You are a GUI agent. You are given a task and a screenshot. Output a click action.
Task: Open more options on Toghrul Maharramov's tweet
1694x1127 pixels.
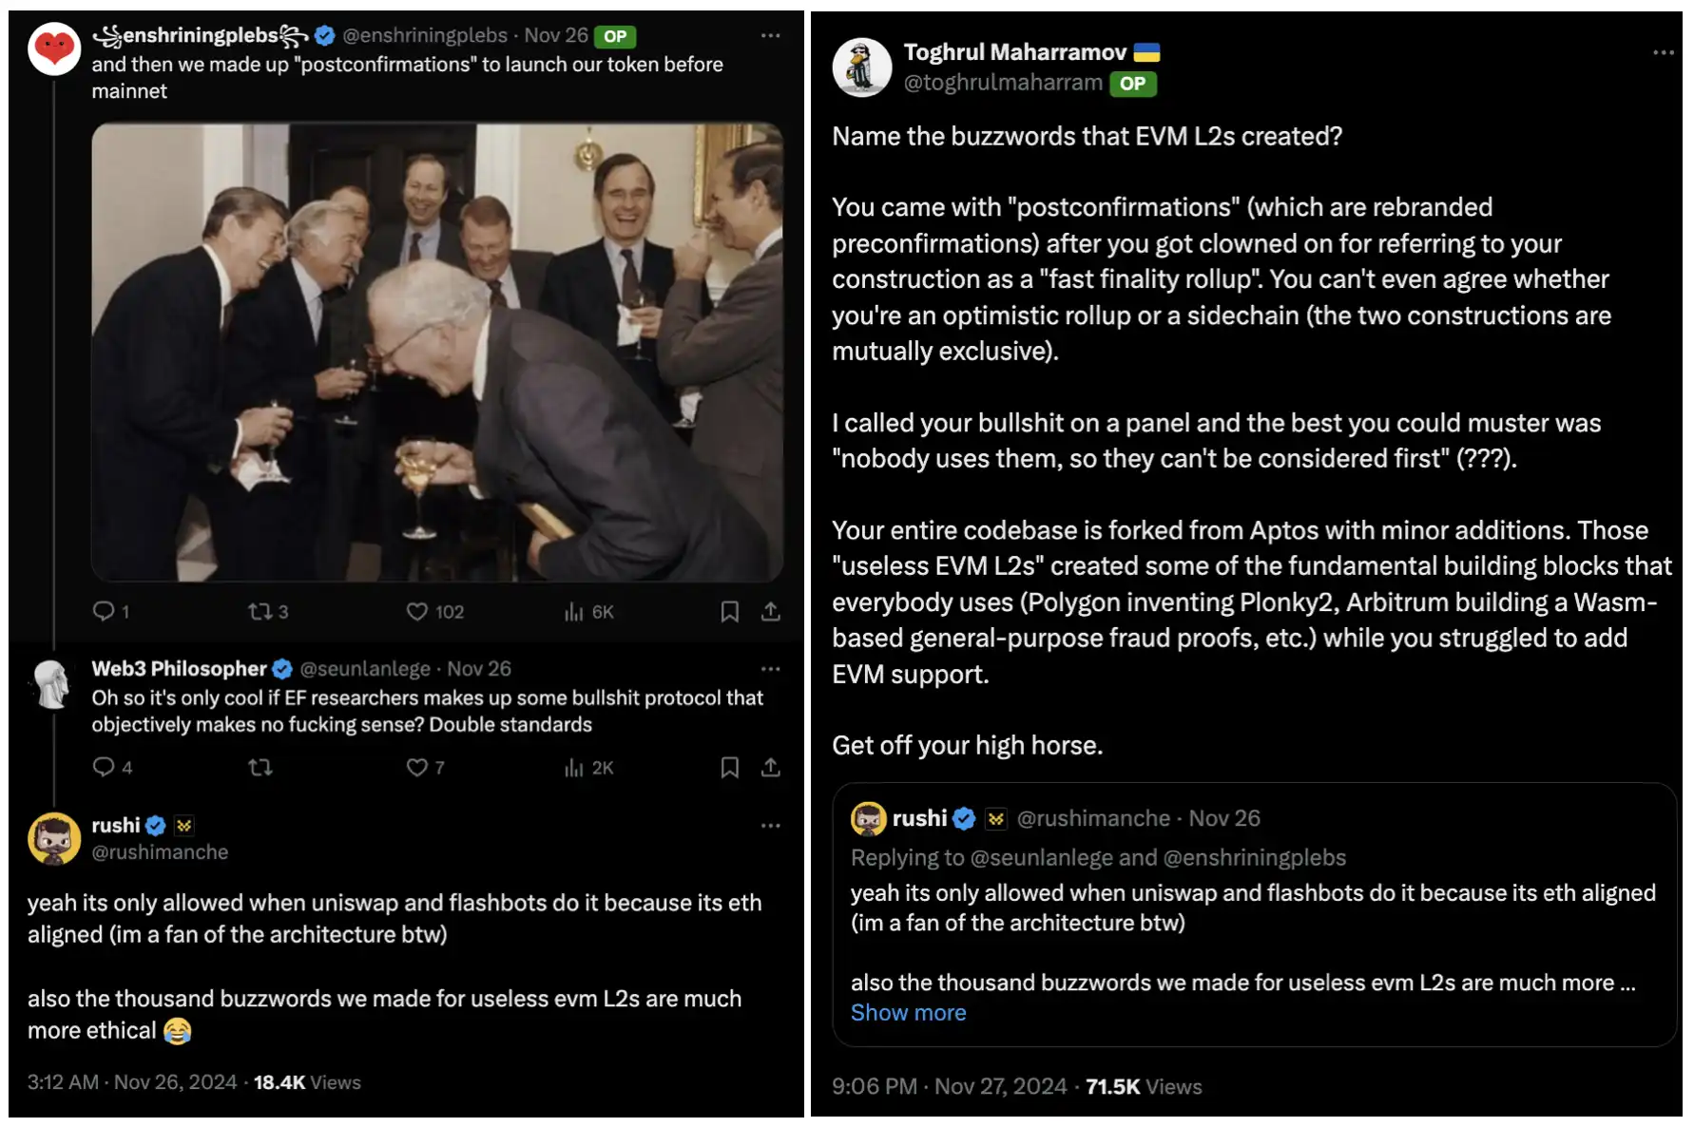coord(1663,53)
